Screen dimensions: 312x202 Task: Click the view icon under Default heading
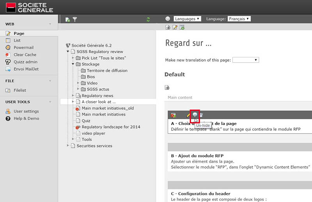tap(167, 88)
